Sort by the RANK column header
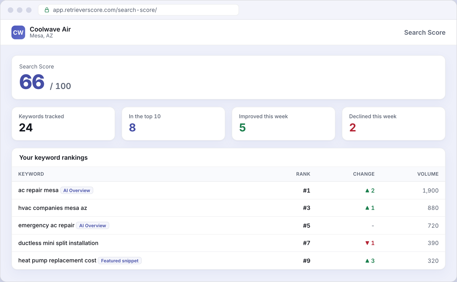457x282 pixels. tap(303, 174)
